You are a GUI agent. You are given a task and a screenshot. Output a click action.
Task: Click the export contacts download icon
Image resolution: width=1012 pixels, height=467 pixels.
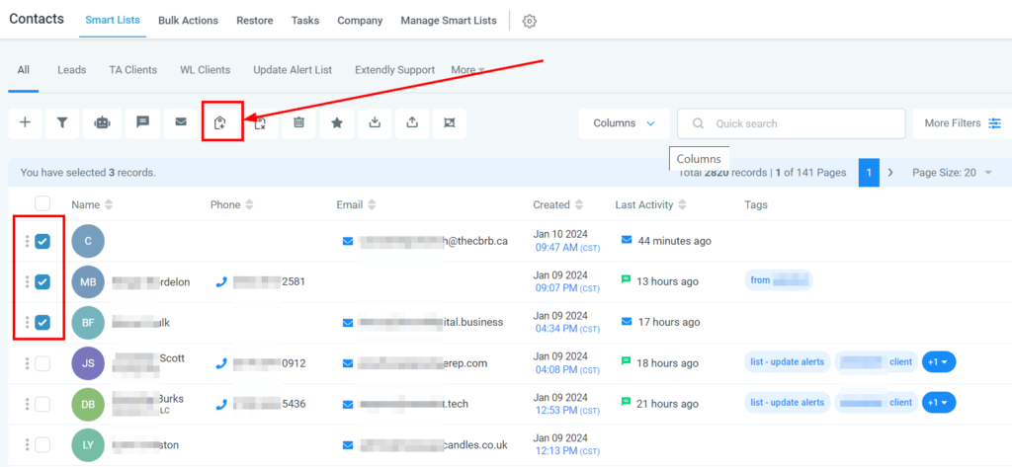coord(375,122)
